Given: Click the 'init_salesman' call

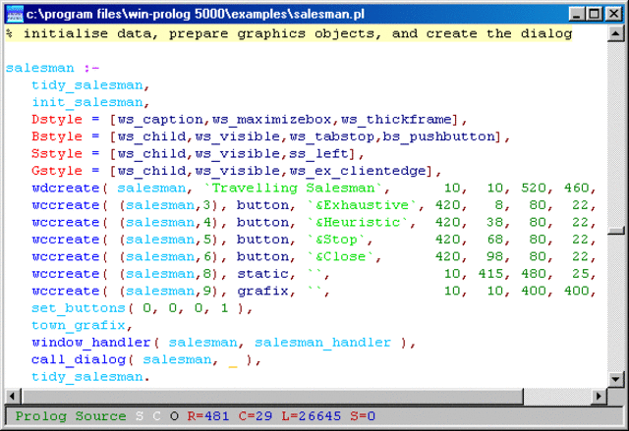Looking at the screenshot, I should pos(87,102).
